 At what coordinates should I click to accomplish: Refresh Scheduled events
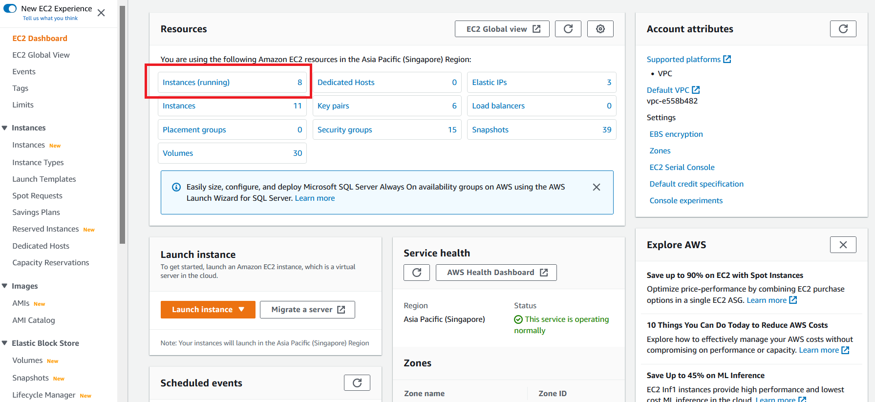(x=357, y=383)
